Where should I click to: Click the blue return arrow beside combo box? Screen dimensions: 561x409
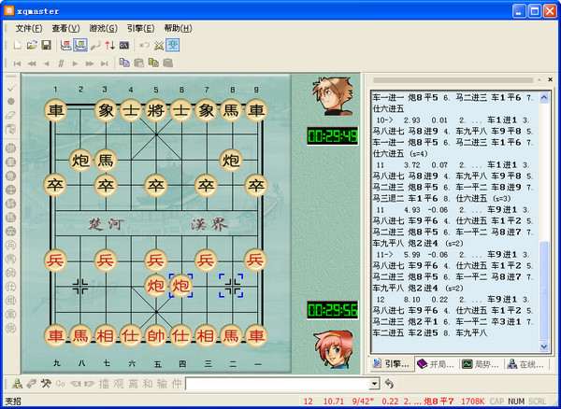(389, 384)
